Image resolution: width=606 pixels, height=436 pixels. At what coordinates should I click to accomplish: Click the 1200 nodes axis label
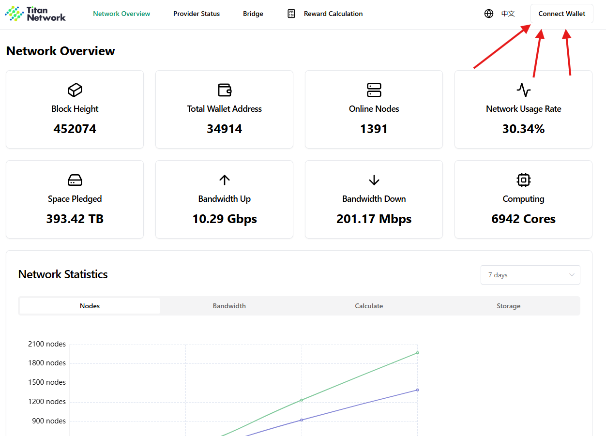click(x=47, y=402)
